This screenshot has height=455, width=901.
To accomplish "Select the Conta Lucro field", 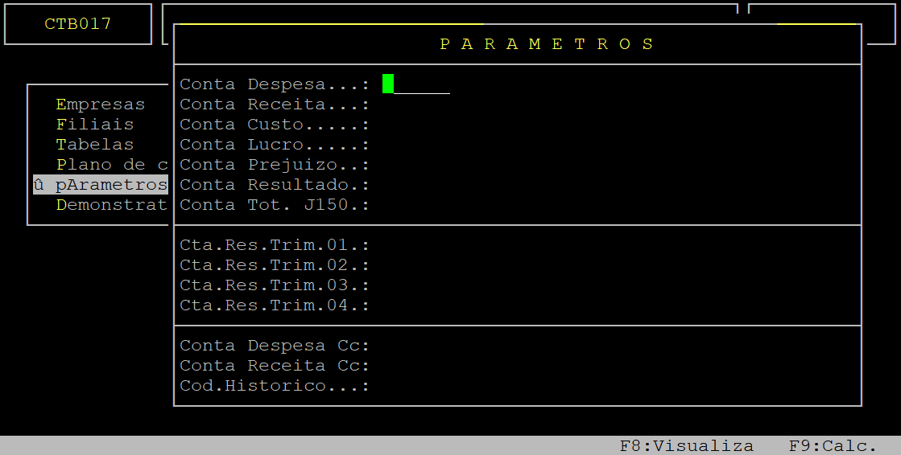I will pos(416,145).
